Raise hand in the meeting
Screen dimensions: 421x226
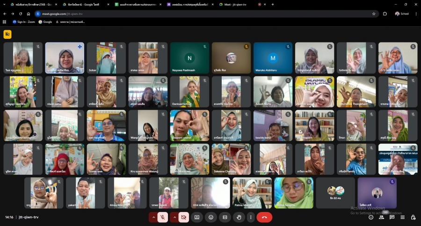pos(239,217)
